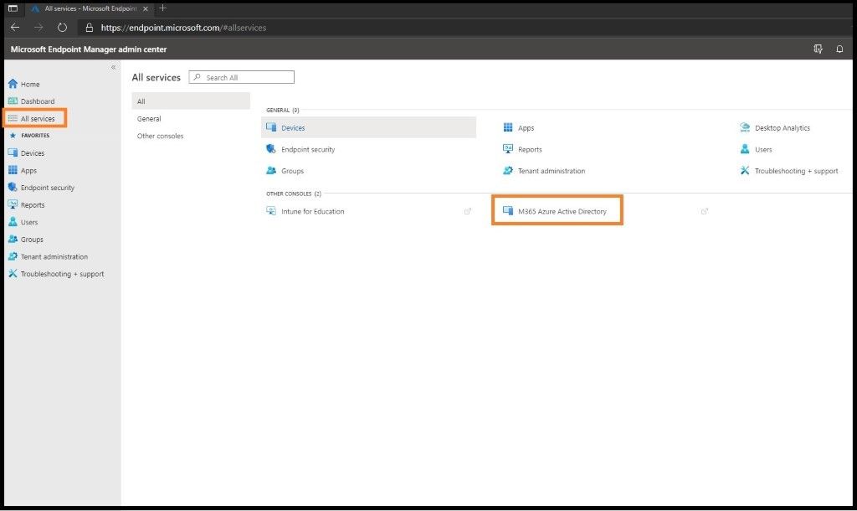This screenshot has height=511, width=857.
Task: Click the feedback smiley icon
Action: [x=818, y=49]
